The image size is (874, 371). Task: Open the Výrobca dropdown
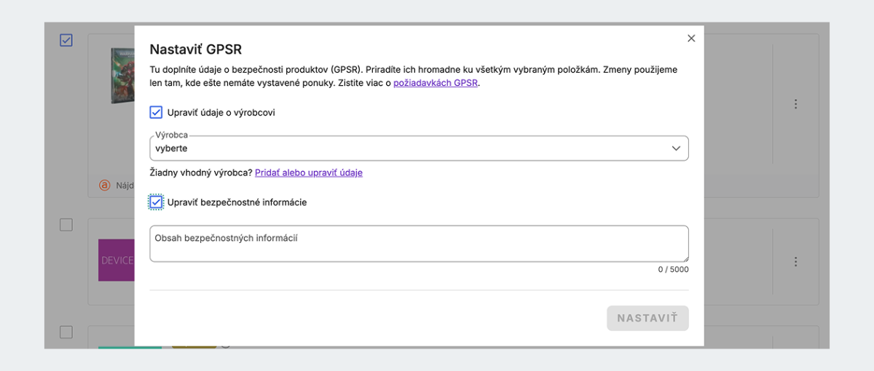click(x=419, y=148)
